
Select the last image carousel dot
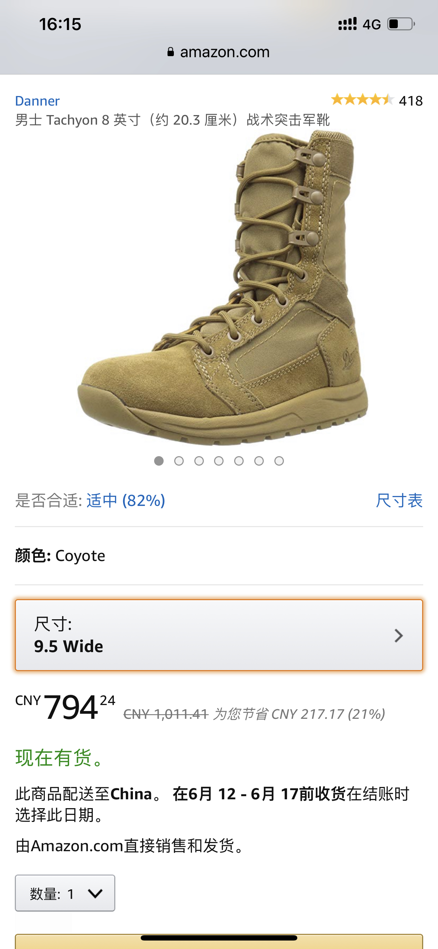(x=279, y=461)
